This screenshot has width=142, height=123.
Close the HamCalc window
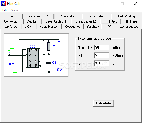click(x=135, y=4)
